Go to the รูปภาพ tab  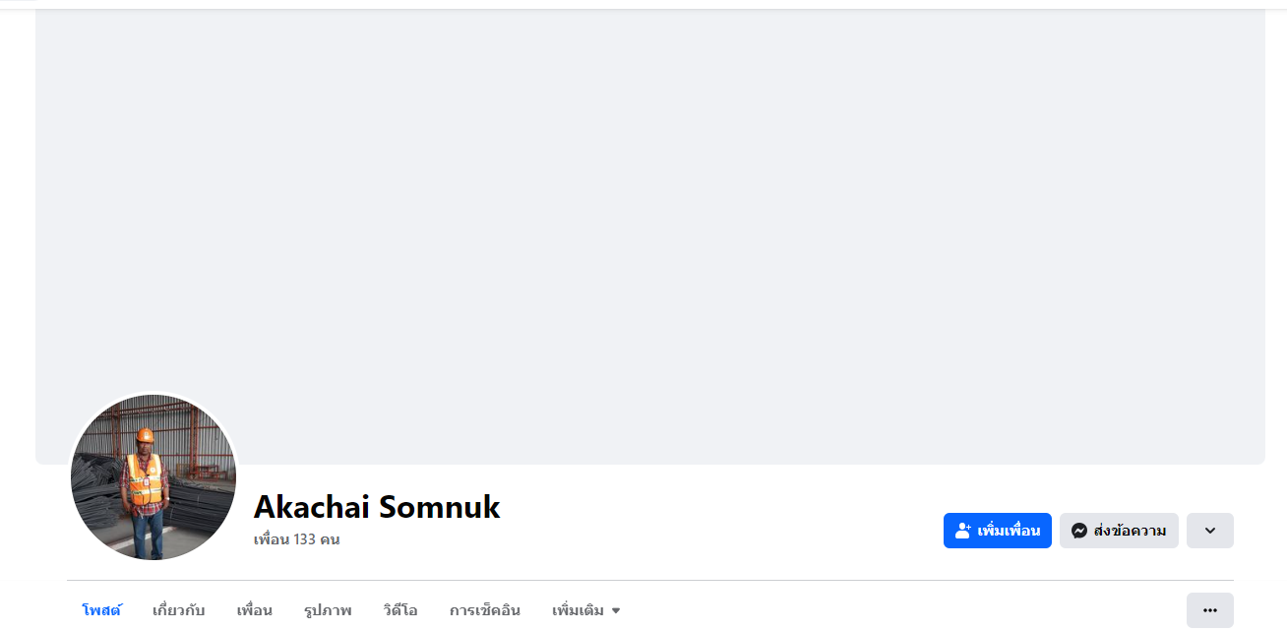(328, 610)
